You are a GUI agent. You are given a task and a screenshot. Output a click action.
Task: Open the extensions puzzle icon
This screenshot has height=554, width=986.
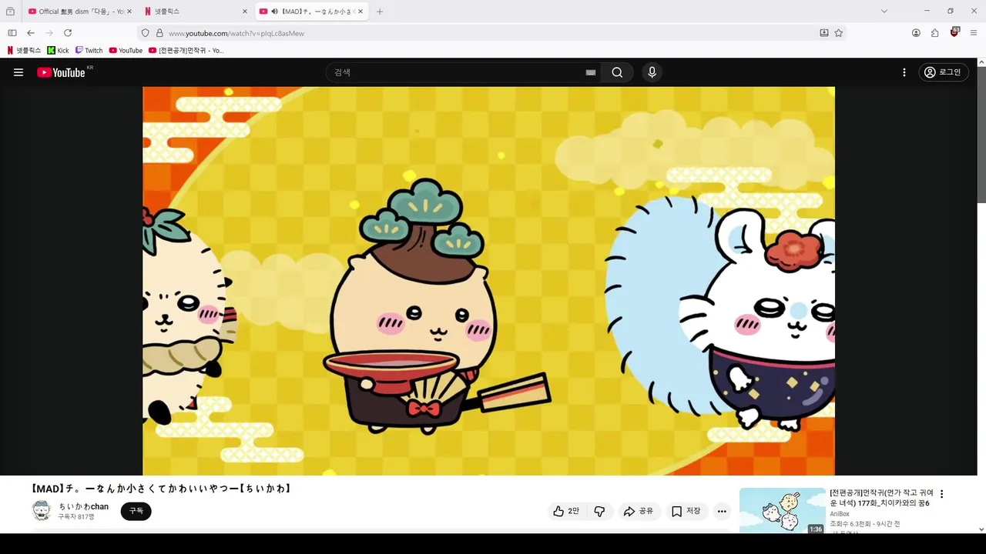coord(935,33)
